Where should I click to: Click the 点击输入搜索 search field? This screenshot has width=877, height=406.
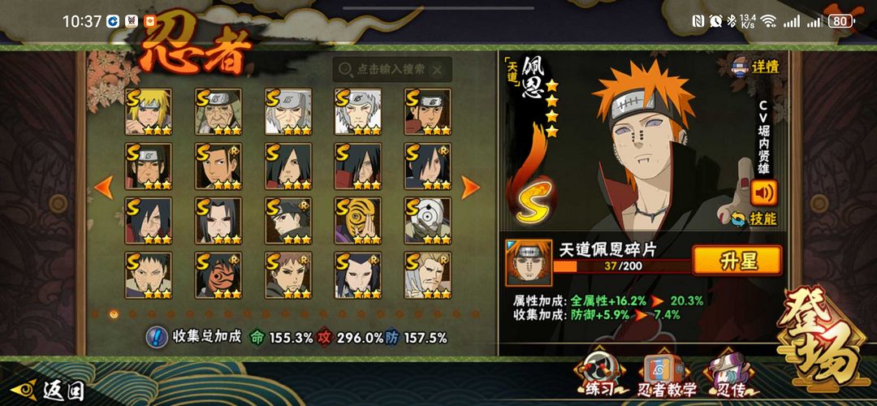click(x=392, y=69)
